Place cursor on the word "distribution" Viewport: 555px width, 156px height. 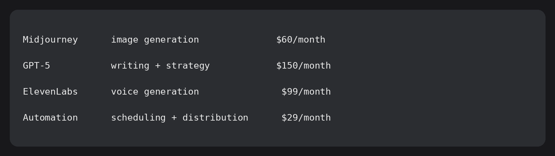coord(215,118)
